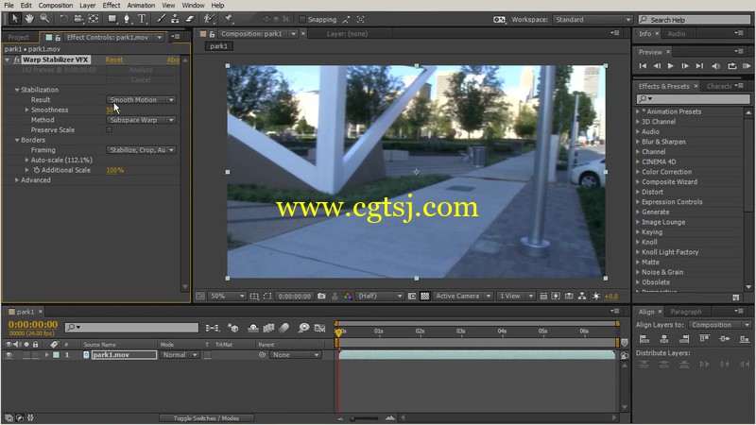Select the Rectangle shape tool
This screenshot has height=425, width=756.
point(112,19)
